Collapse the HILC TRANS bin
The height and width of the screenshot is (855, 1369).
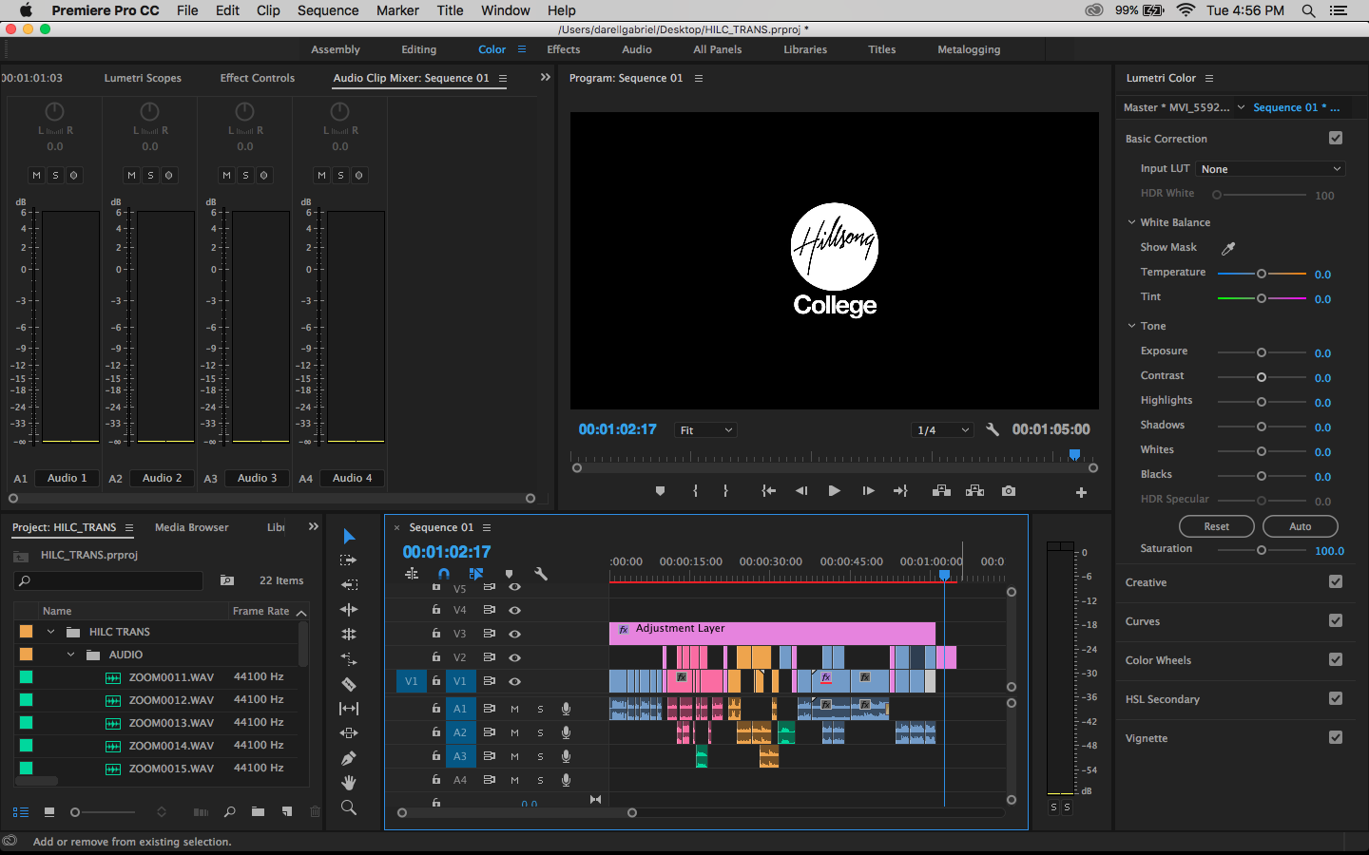(50, 632)
